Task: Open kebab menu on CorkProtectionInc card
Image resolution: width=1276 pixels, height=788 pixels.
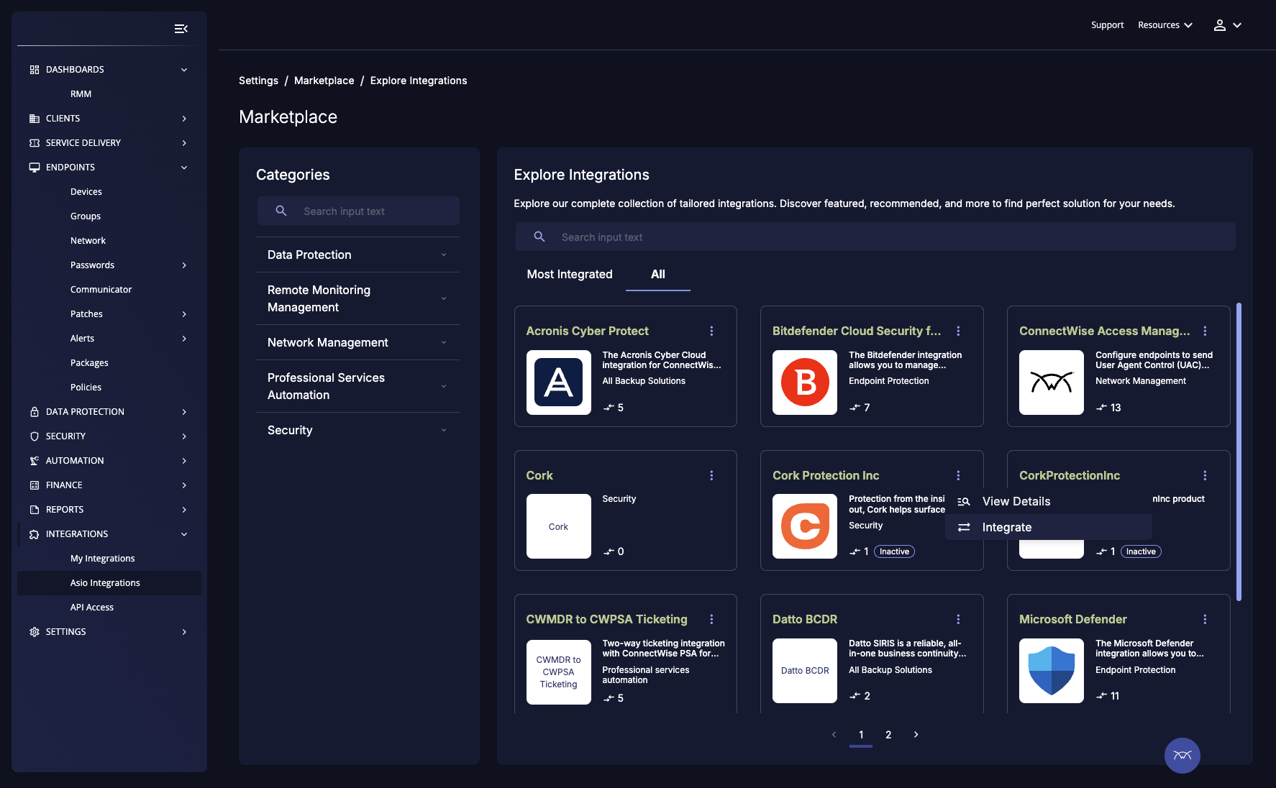Action: (x=1205, y=475)
